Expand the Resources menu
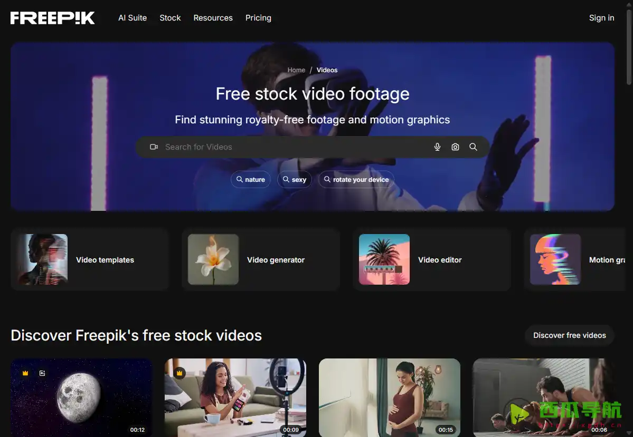This screenshot has height=437, width=633. [x=213, y=18]
